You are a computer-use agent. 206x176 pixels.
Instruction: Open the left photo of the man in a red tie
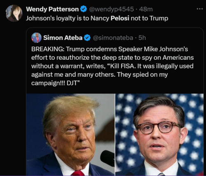coord(70,134)
